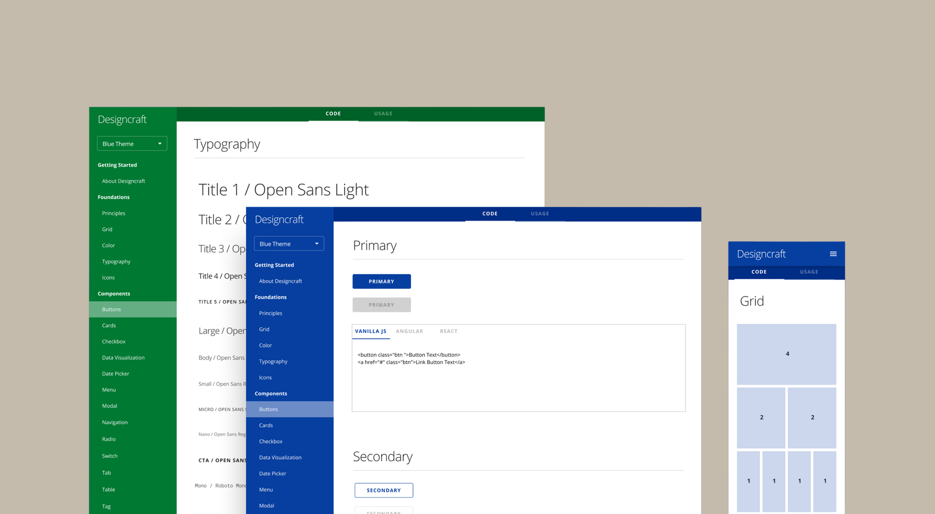The width and height of the screenshot is (935, 514).
Task: Open Menu in the blue sidebar
Action: pyautogui.click(x=266, y=490)
